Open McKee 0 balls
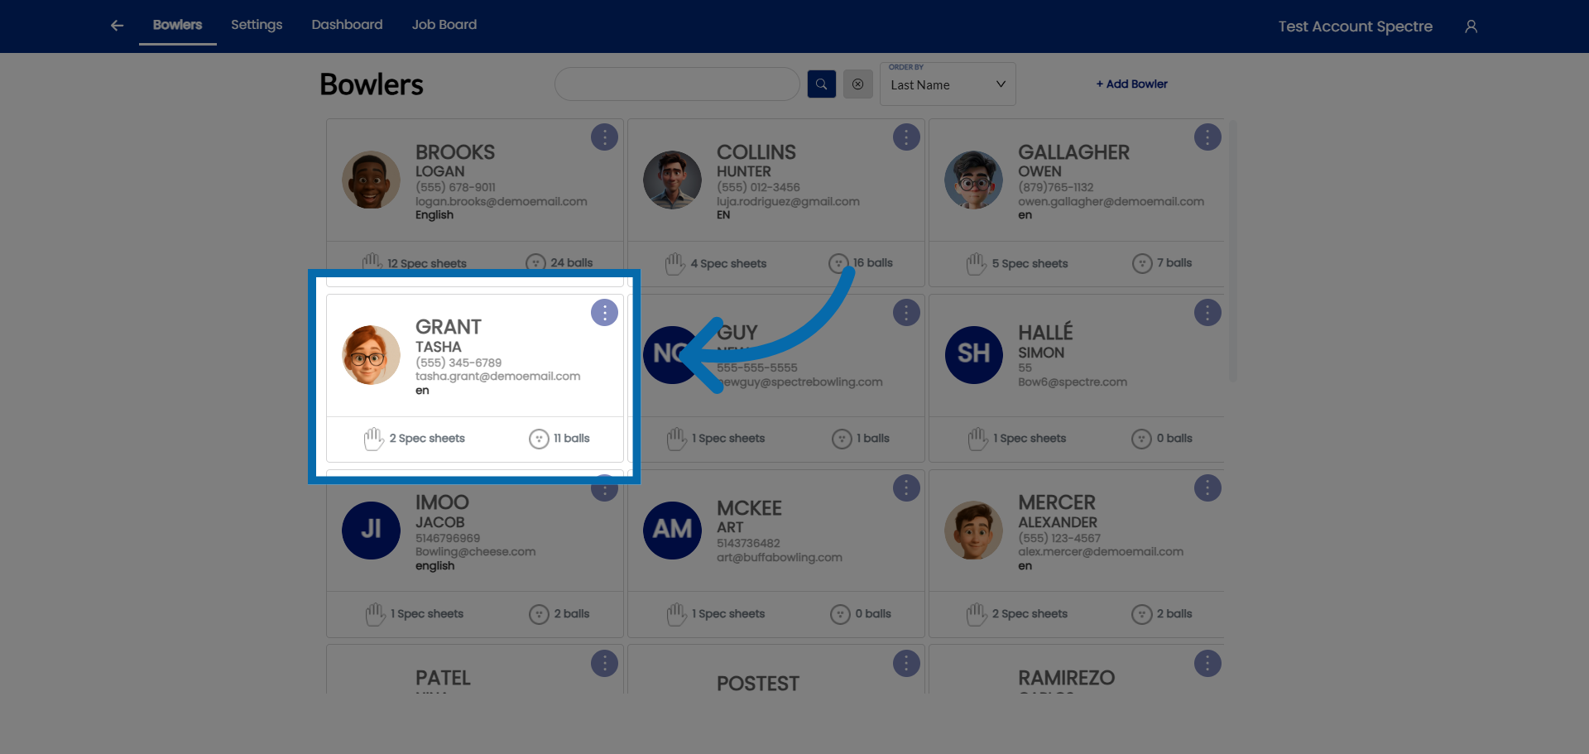 (x=861, y=614)
